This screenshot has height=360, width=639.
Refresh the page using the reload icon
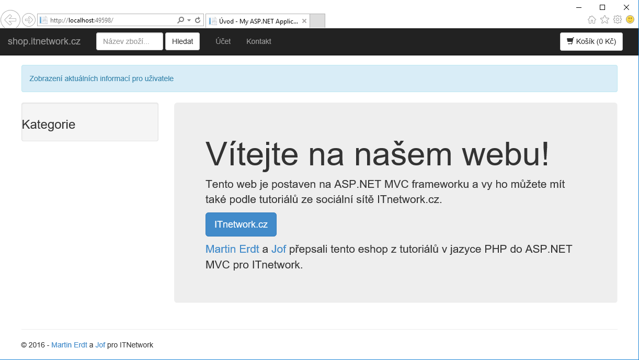coord(198,20)
